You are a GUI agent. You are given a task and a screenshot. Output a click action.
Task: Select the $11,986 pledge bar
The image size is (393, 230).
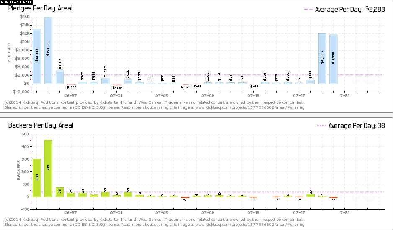point(322,59)
